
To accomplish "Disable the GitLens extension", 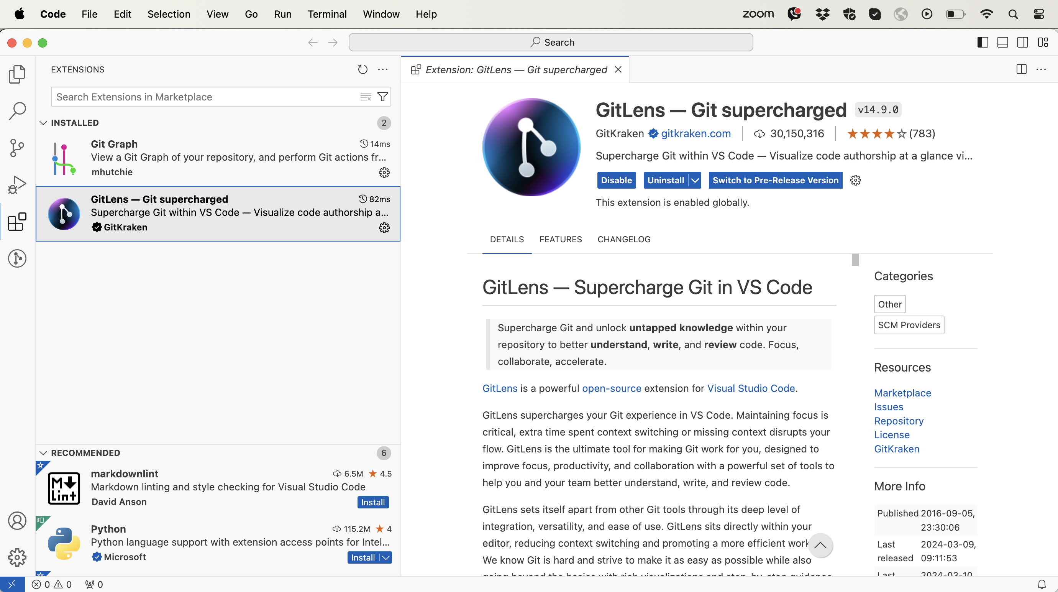I will pos(617,180).
